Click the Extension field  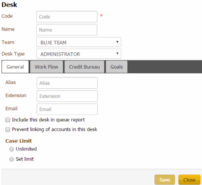coord(67,96)
